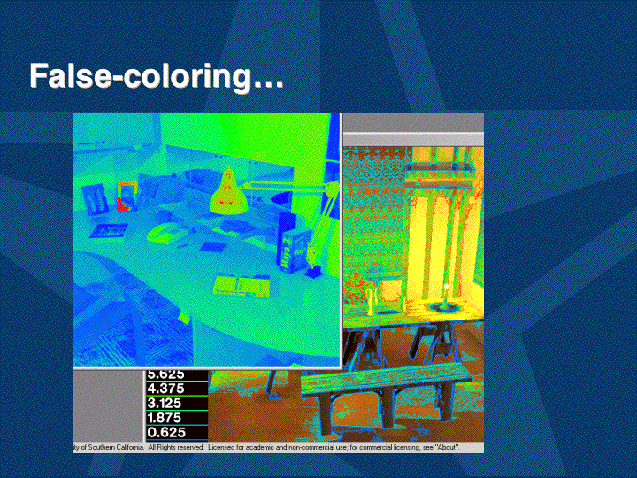Click the "All Rights reserved" status text
The image size is (637, 478).
175,448
